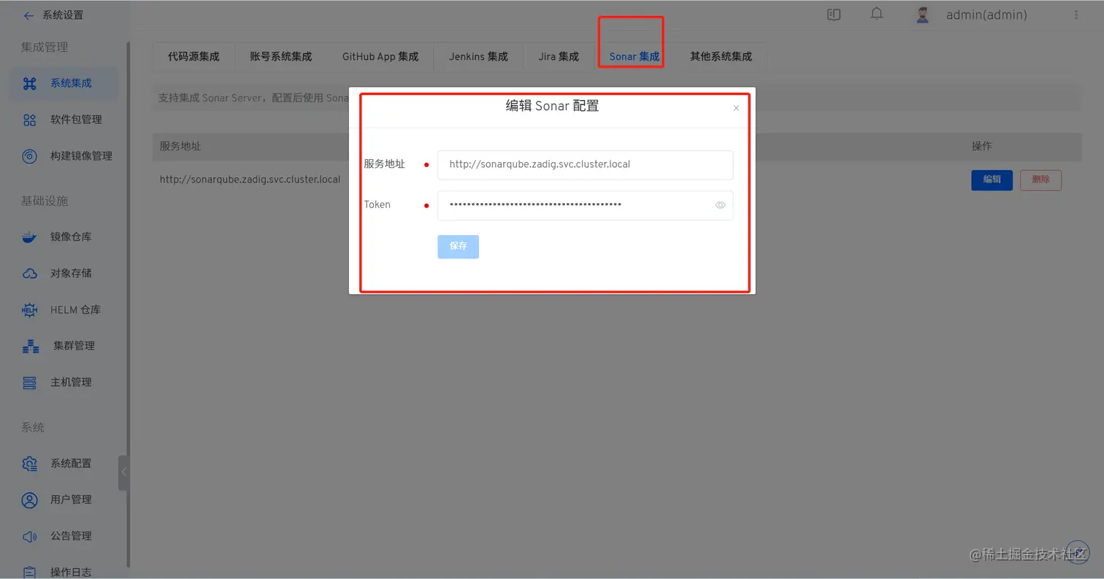Select HELM 仓库 menu label
The width and height of the screenshot is (1104, 579).
pos(75,310)
